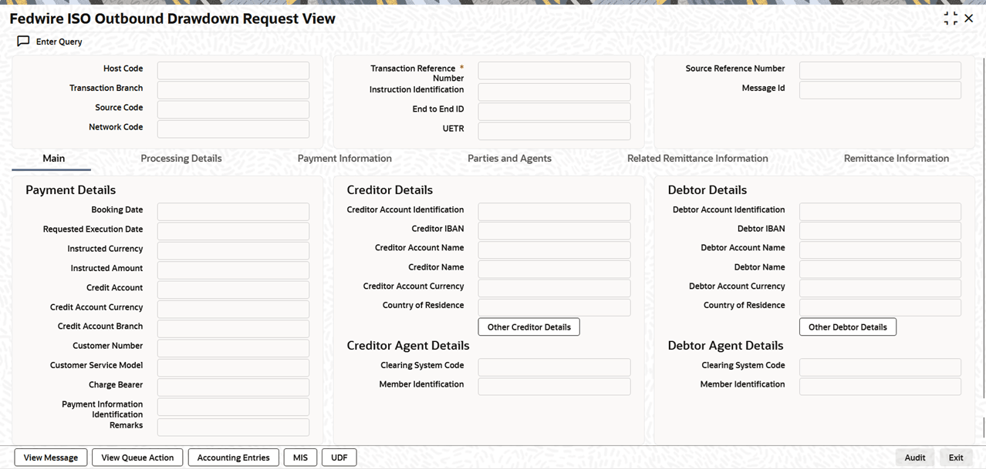Focus the Creditor Name field

[554, 270]
